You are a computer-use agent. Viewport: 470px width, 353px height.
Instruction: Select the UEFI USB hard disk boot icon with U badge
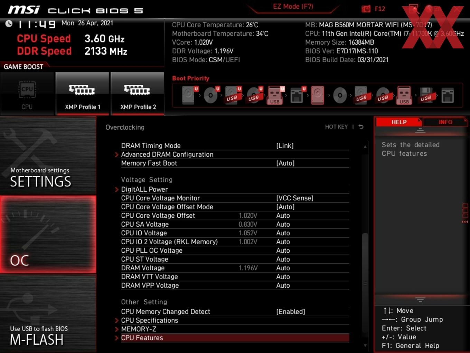(233, 95)
